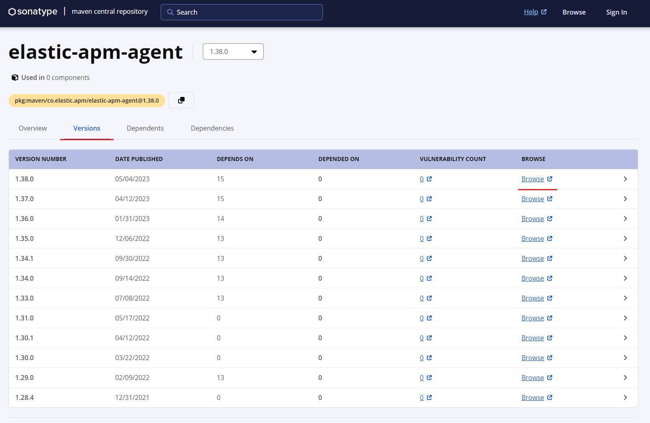Open the vulnerability external icon for 1.33.0
Viewport: 650px width, 423px height.
[x=429, y=298]
